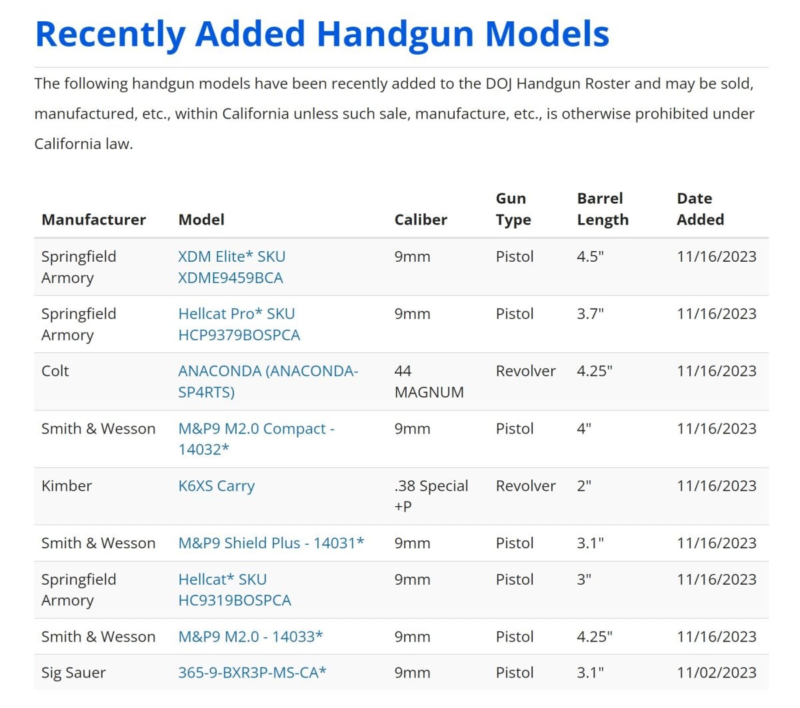
Task: Open the Sig Sauer 365-9-BXR3P-MS-CA link
Action: 252,673
